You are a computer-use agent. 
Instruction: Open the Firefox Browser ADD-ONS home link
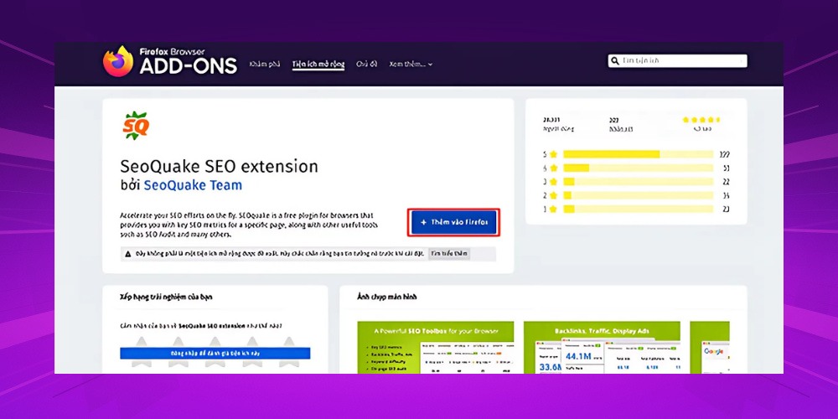coord(170,61)
